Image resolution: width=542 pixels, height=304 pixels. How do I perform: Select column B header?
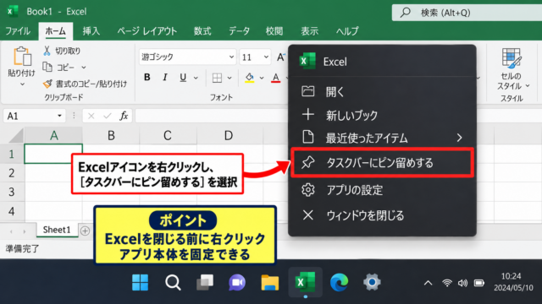[111, 135]
